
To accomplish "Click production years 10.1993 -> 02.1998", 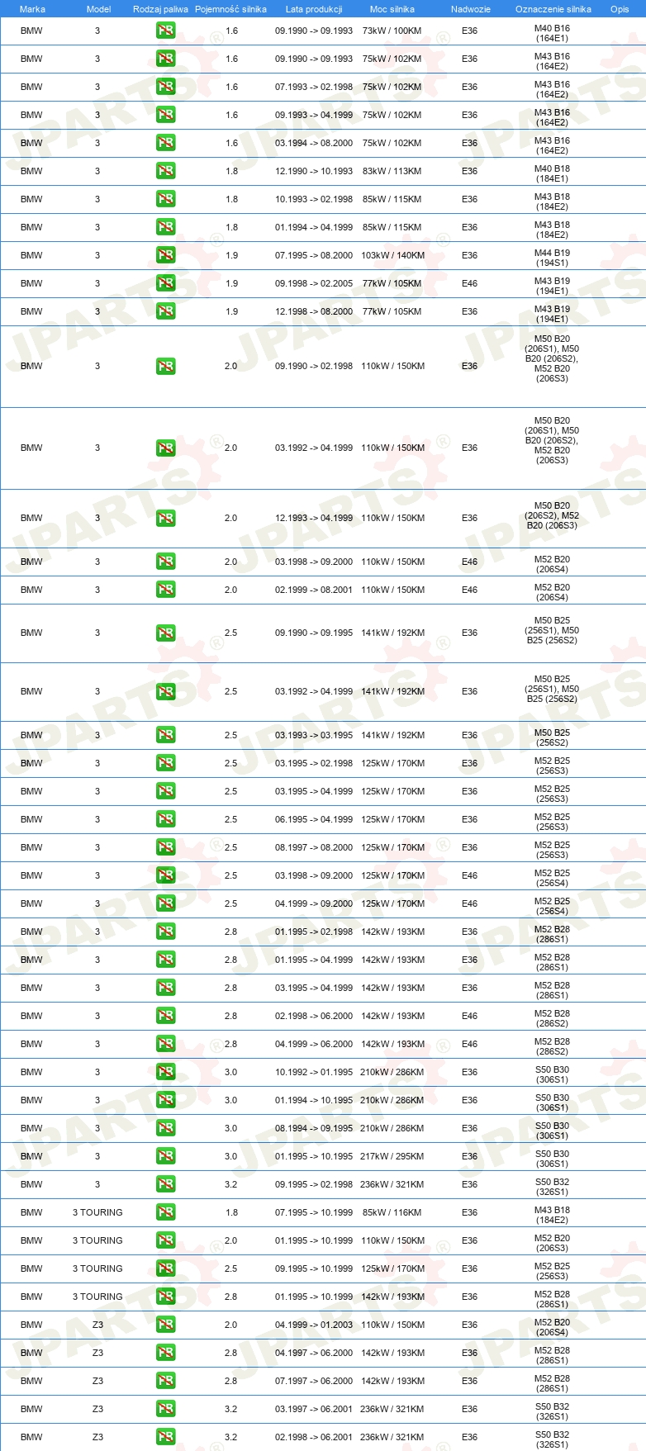I will click(x=314, y=199).
